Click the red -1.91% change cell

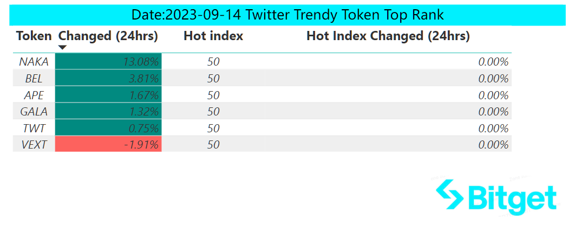[x=108, y=144]
